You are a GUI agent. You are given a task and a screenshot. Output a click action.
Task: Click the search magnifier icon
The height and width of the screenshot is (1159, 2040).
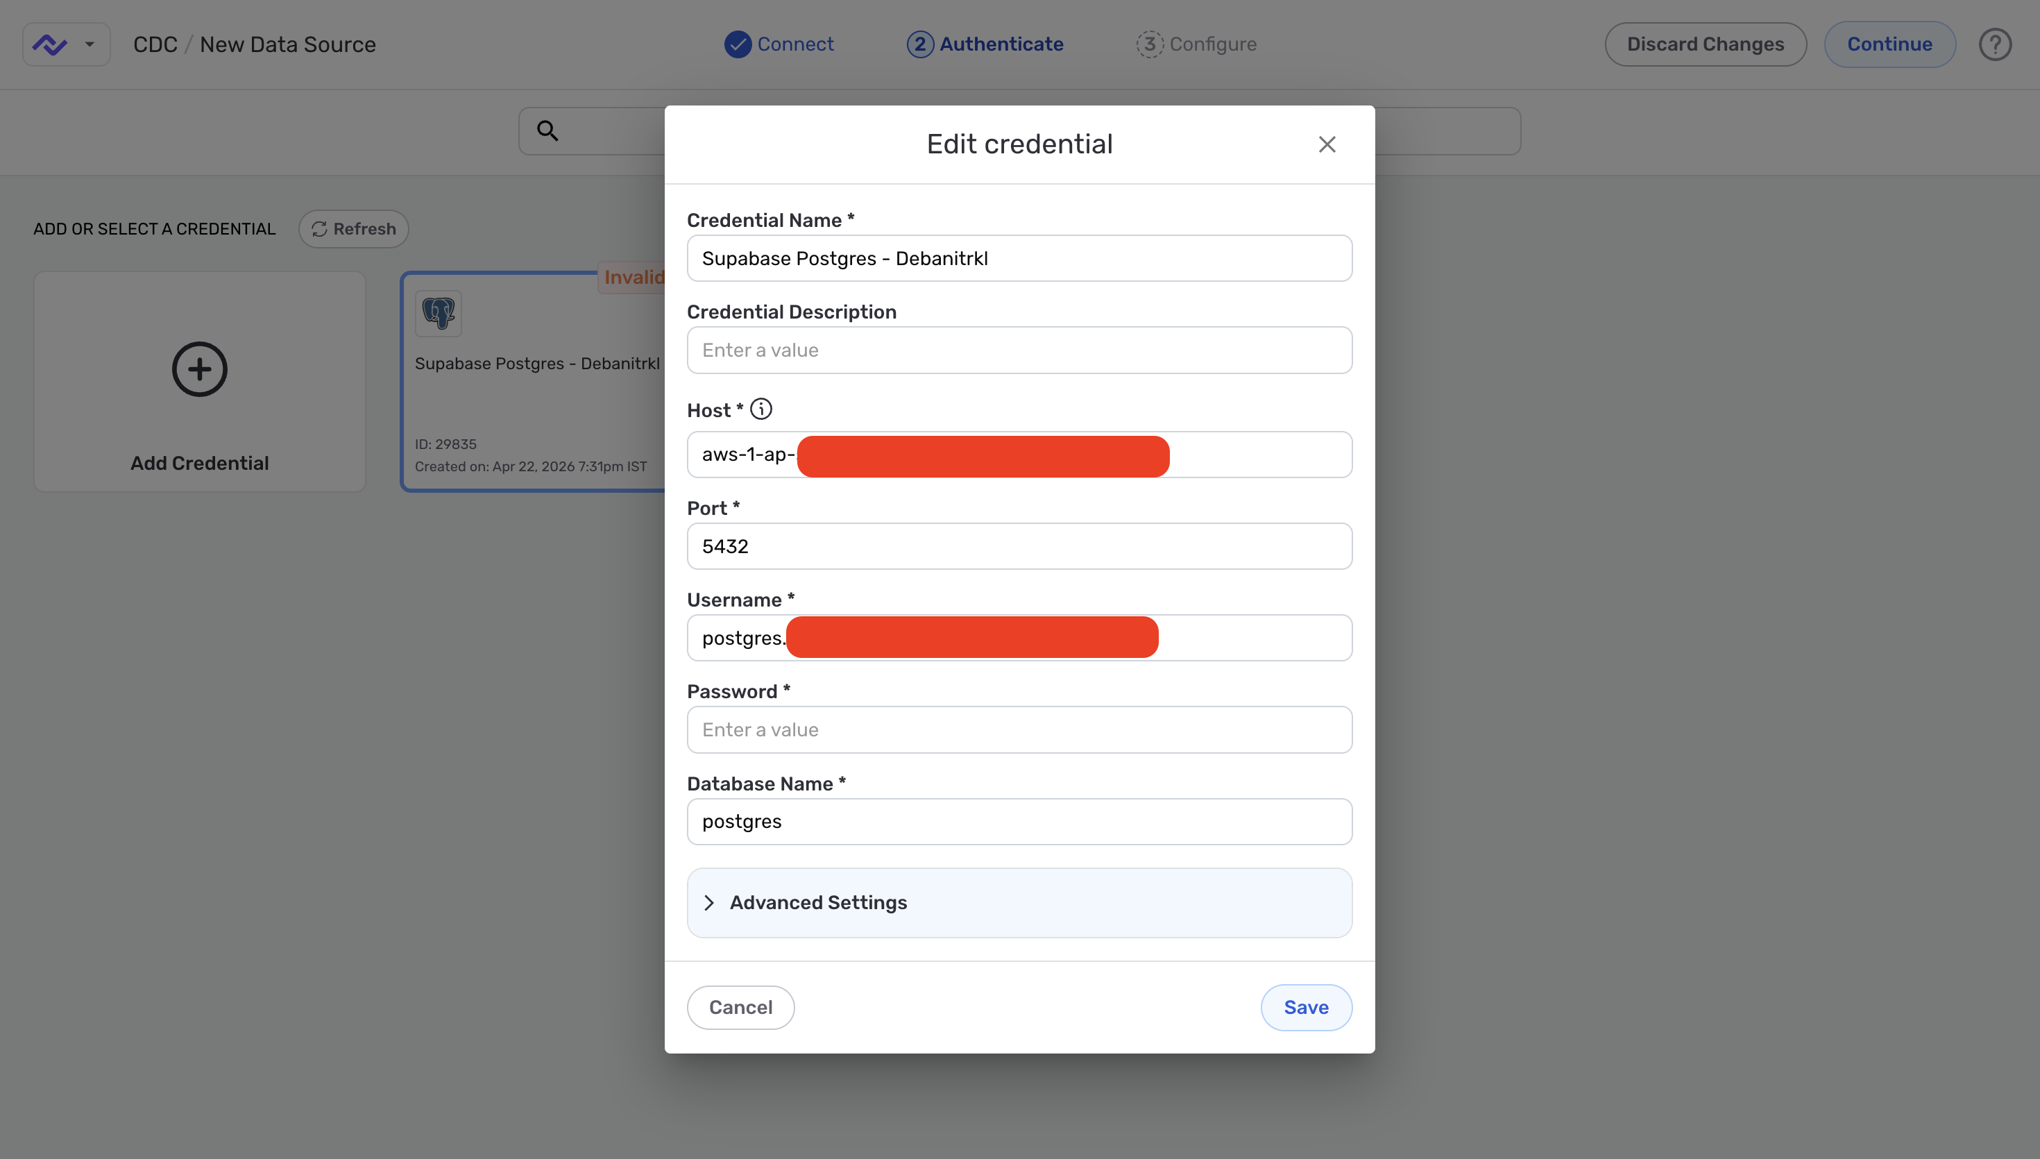click(x=547, y=130)
